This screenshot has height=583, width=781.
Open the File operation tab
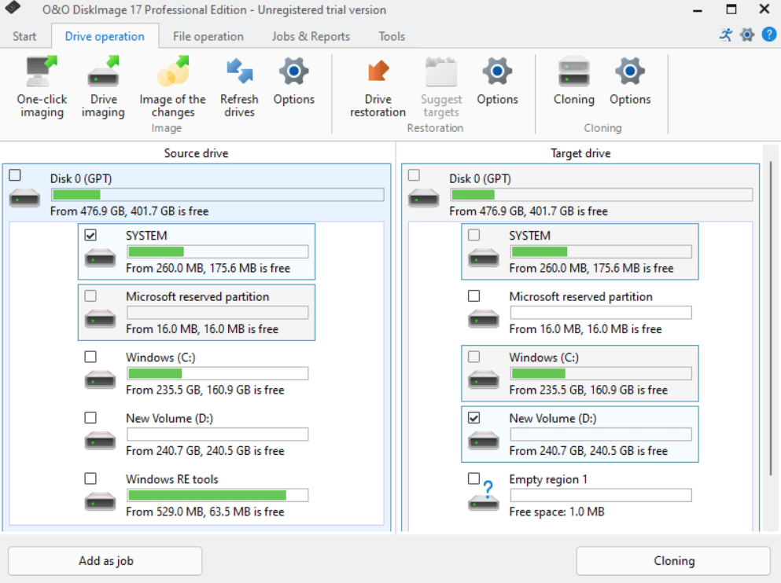(x=208, y=36)
